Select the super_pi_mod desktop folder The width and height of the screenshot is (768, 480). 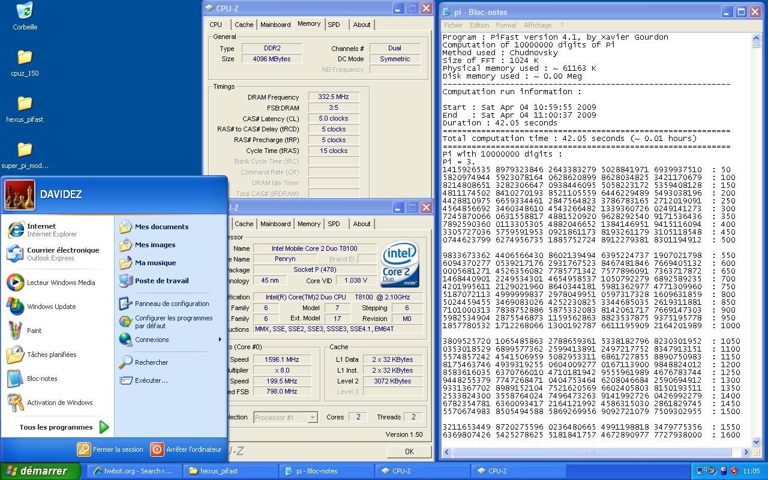point(25,155)
